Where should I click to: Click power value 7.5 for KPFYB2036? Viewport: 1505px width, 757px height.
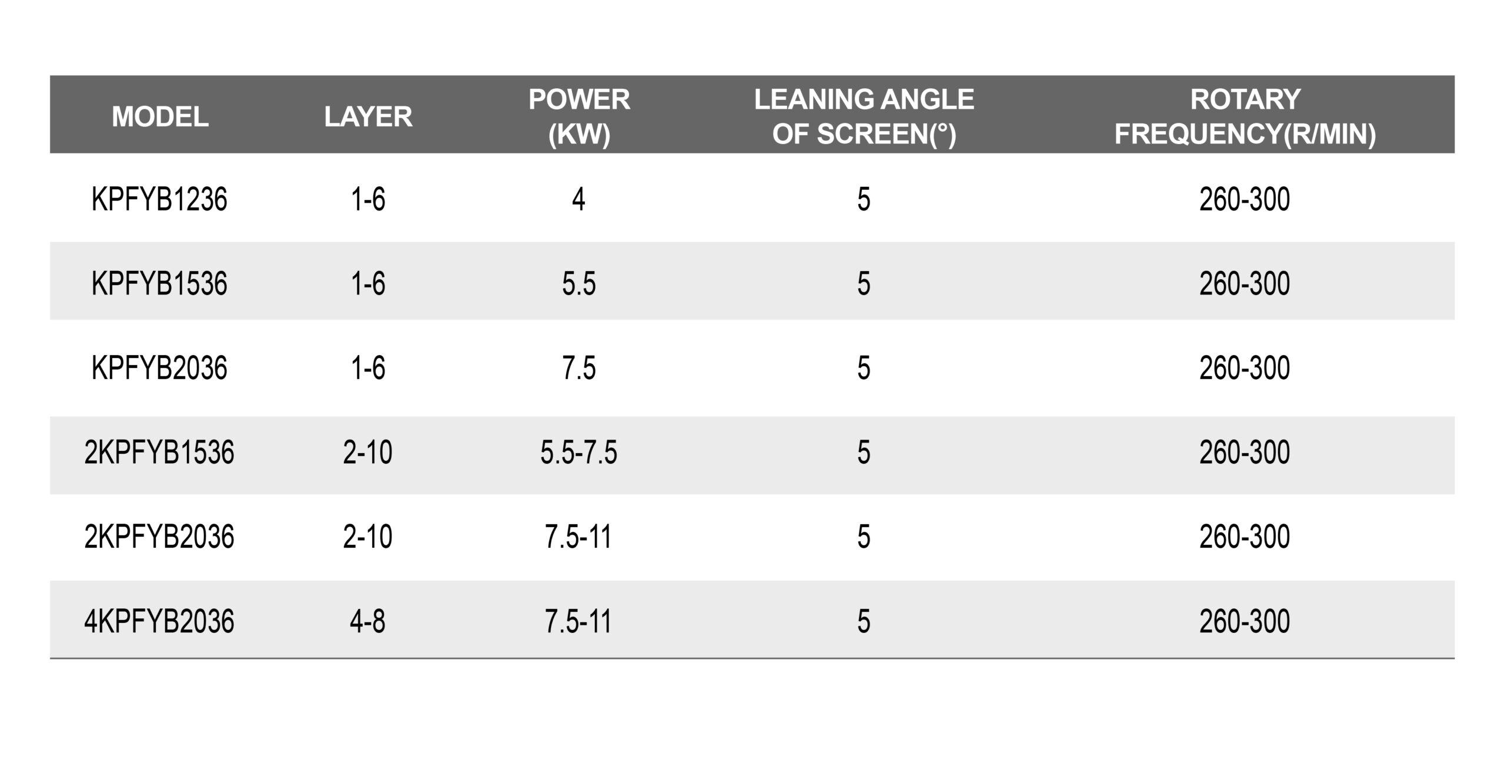tap(579, 368)
